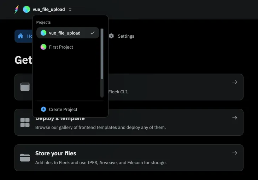Open the Store your files card
258x180 pixels.
click(x=129, y=157)
